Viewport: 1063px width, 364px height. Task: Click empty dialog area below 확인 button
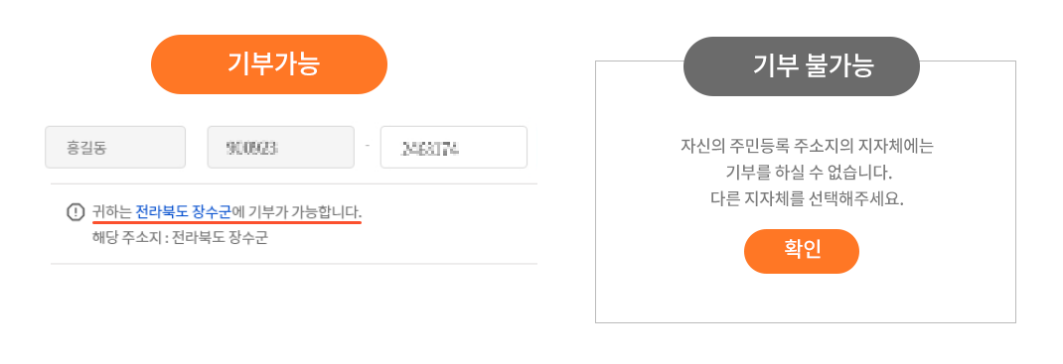click(806, 298)
